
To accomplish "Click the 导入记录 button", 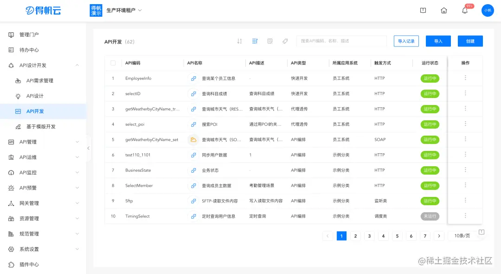I will point(406,41).
